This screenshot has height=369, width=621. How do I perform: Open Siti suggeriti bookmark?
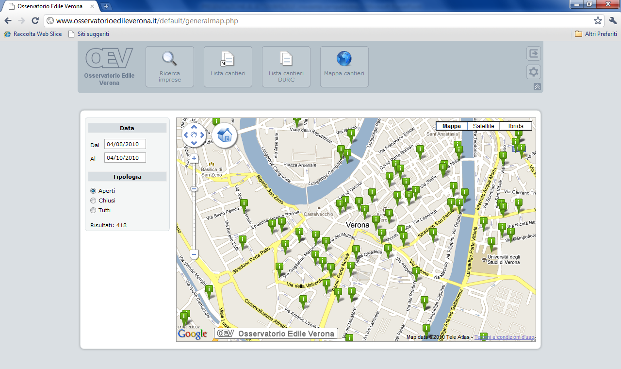click(89, 34)
